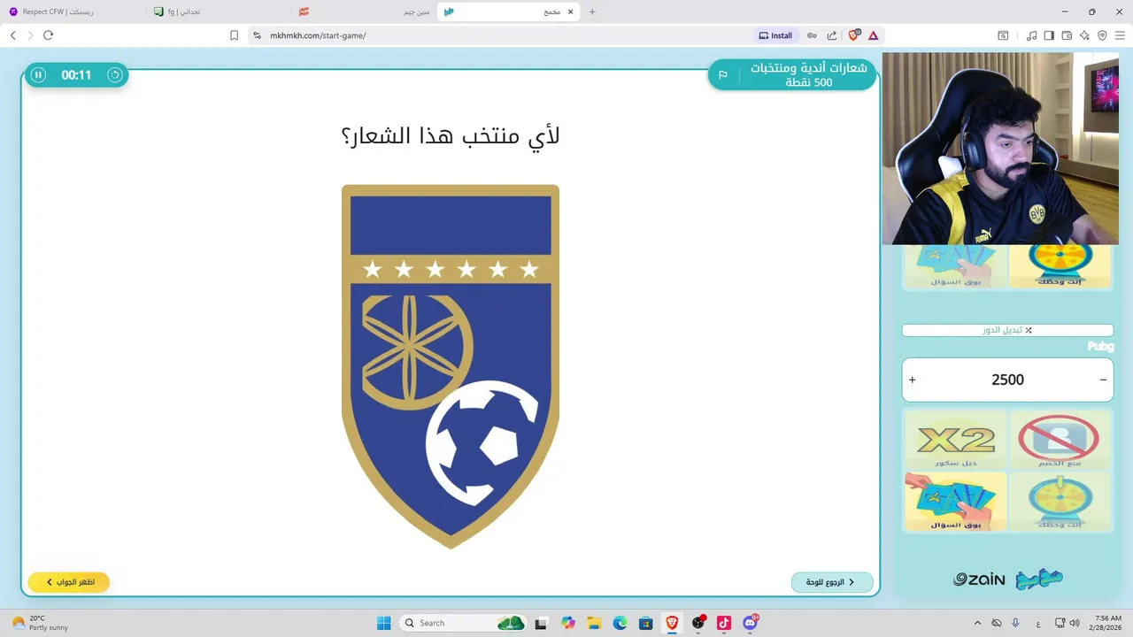Open a new browser tab
Screen dimensions: 1133x637
pos(592,12)
